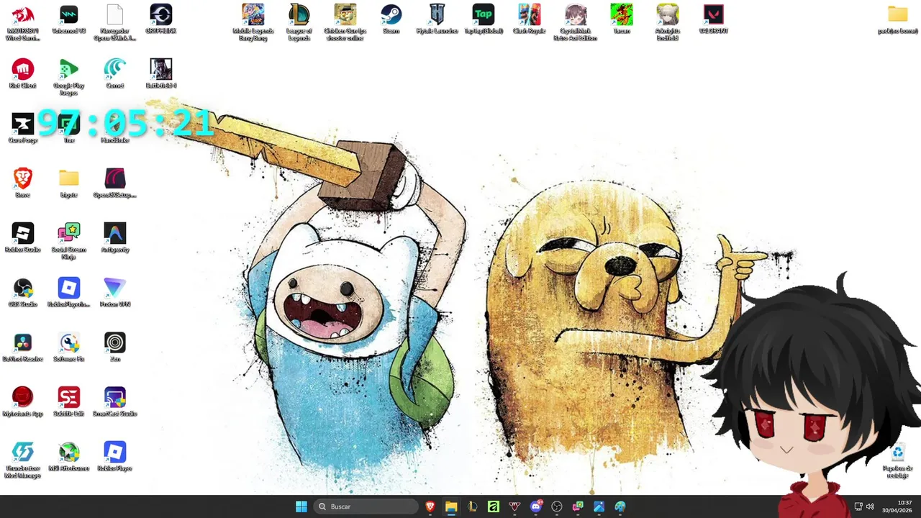The width and height of the screenshot is (921, 518).
Task: Open Arknights Endfield shortcut
Action: click(x=667, y=23)
